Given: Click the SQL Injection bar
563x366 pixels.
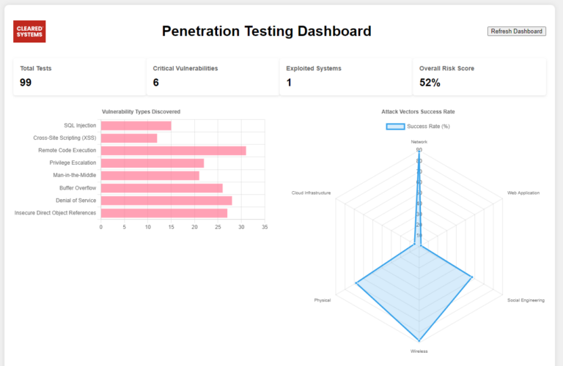Looking at the screenshot, I should tap(136, 126).
